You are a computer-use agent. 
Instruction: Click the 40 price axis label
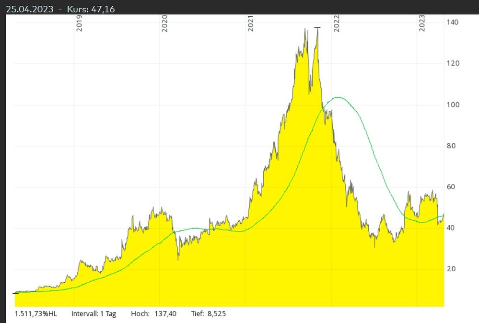point(452,228)
